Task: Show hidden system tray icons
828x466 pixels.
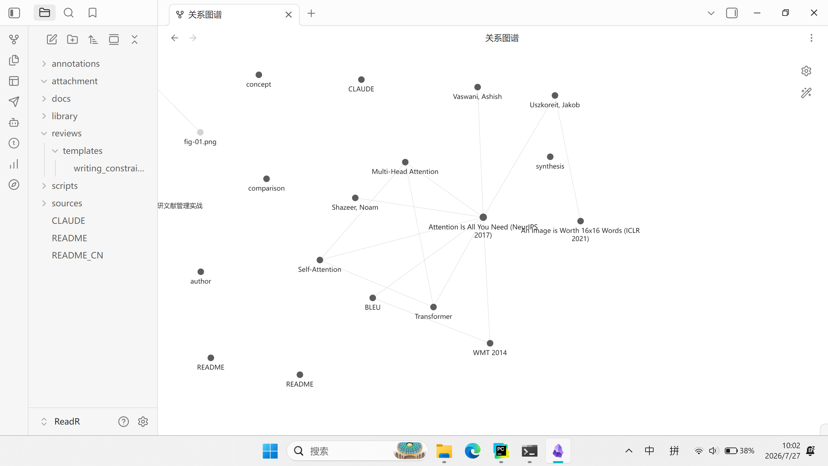Action: (x=629, y=451)
